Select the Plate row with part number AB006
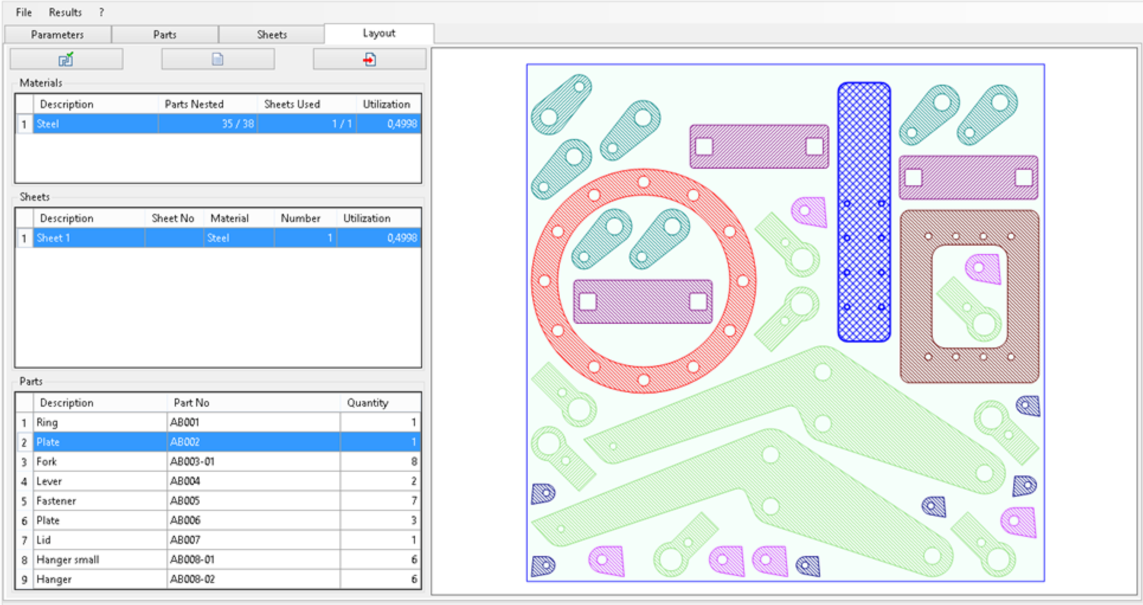The image size is (1143, 605). click(218, 520)
